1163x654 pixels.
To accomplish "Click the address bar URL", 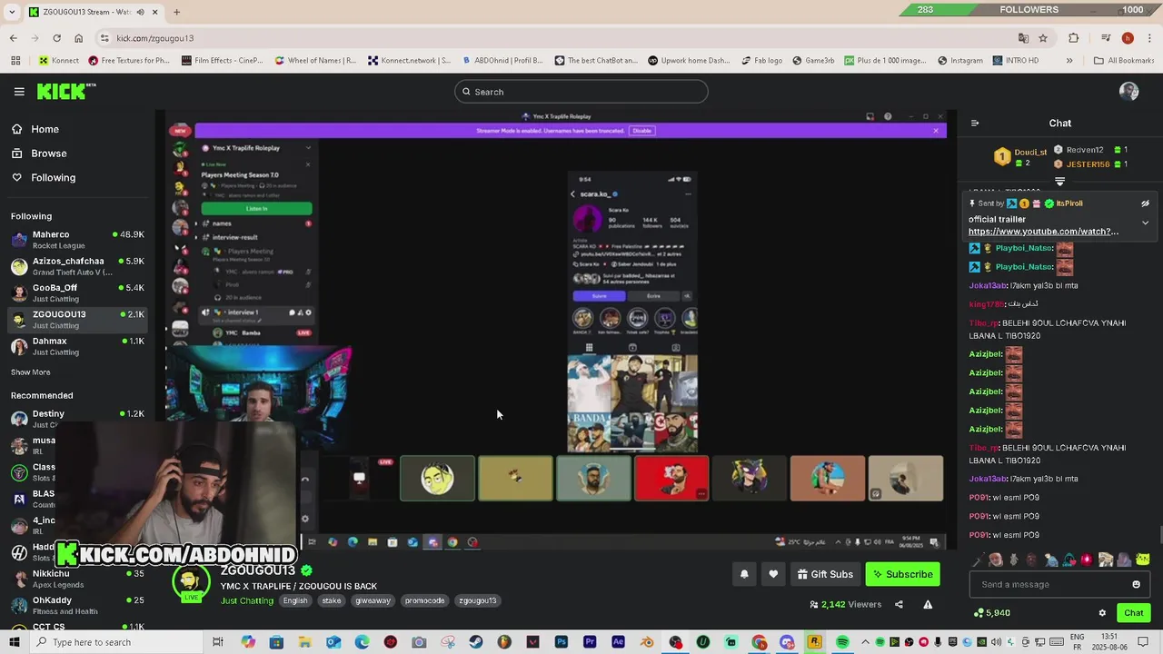I will pyautogui.click(x=154, y=38).
